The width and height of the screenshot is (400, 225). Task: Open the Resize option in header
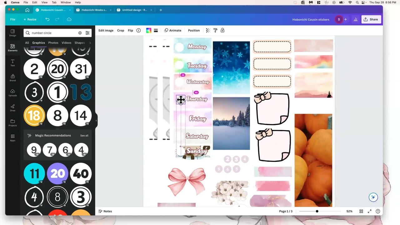click(30, 19)
